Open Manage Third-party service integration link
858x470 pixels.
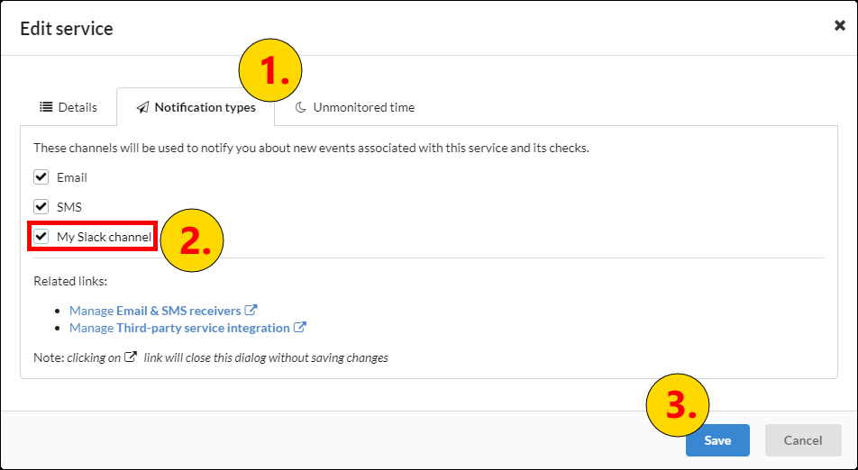click(179, 328)
